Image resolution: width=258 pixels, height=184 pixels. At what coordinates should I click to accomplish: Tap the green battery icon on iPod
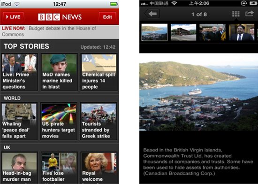[114, 4]
